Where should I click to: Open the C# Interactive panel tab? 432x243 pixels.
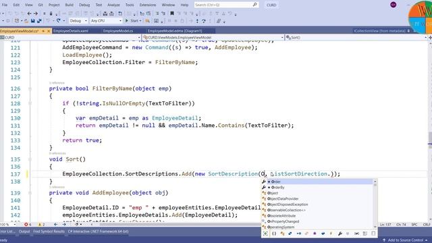click(98, 232)
